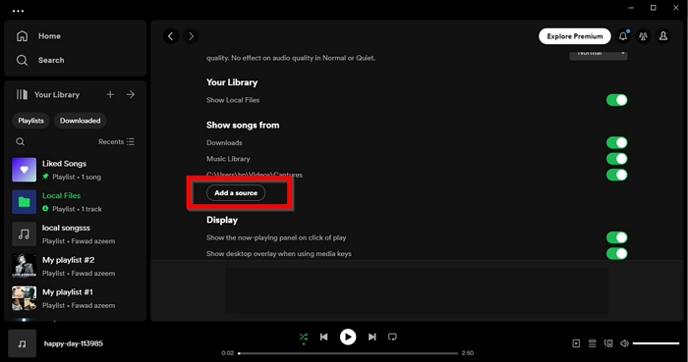The height and width of the screenshot is (362, 688).
Task: Filter library by Downloaded
Action: coord(80,121)
